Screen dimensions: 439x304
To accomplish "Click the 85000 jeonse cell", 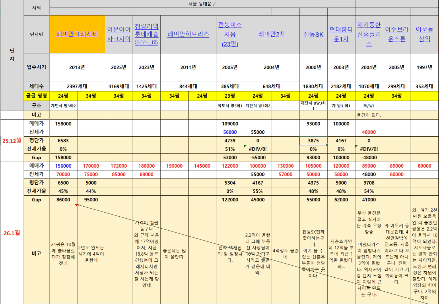I will [x=119, y=174].
